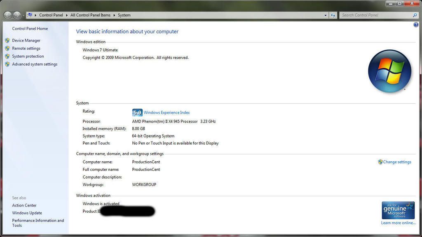Viewport: 422px width, 237px height.
Task: Expand arrow after Control Panel breadcrumb
Action: point(67,15)
